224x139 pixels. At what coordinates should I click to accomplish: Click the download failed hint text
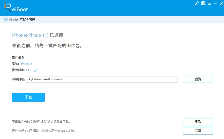click(41, 122)
